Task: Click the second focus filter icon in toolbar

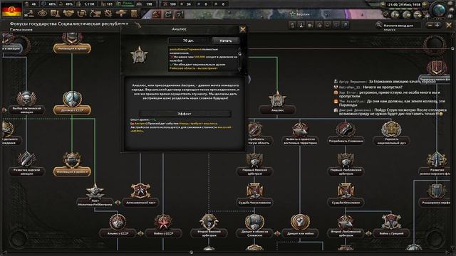Action: point(301,26)
